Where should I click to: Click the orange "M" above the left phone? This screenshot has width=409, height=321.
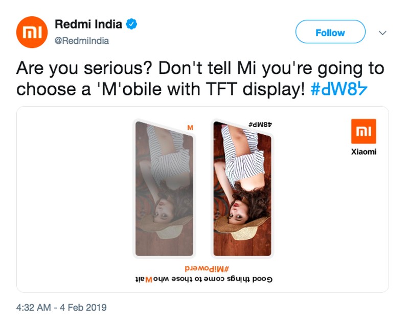tap(190, 127)
